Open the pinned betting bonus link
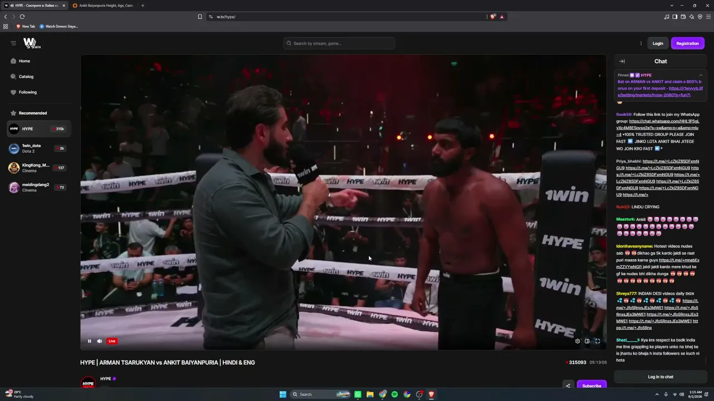 [660, 91]
